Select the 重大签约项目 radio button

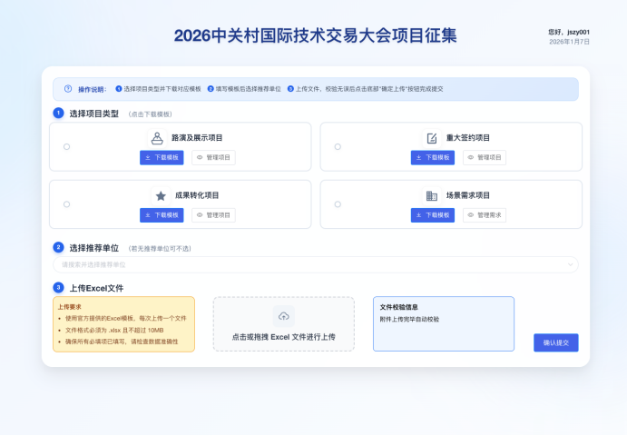[x=338, y=147]
